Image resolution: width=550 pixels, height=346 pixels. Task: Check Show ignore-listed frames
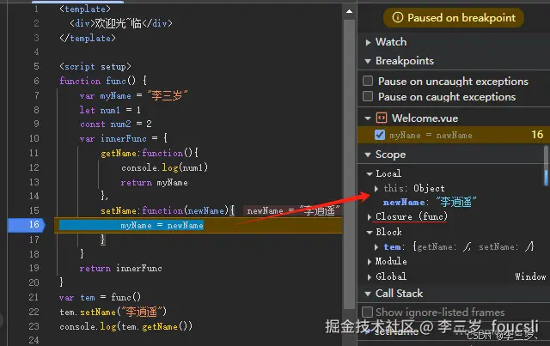click(367, 312)
